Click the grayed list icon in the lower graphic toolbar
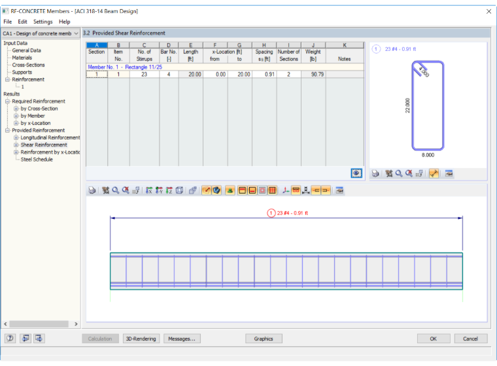This screenshot has width=497, height=366. 135,190
